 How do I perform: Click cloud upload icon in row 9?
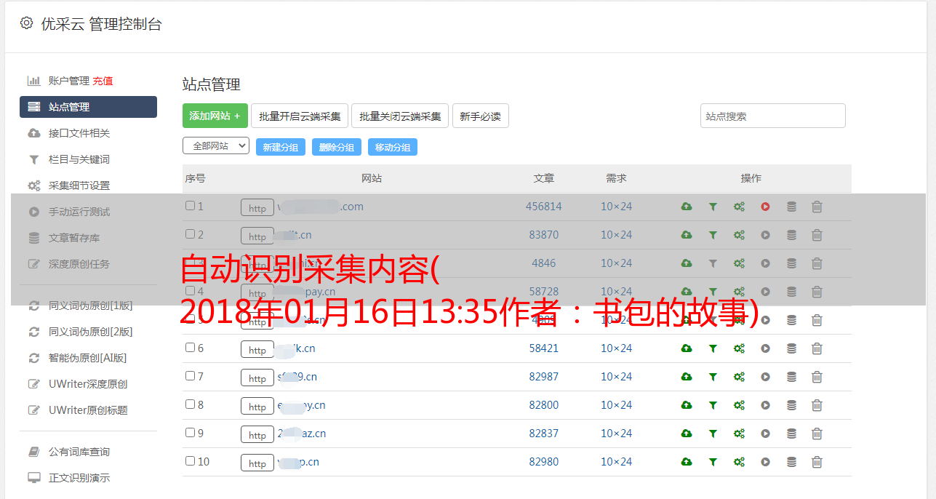pos(687,434)
